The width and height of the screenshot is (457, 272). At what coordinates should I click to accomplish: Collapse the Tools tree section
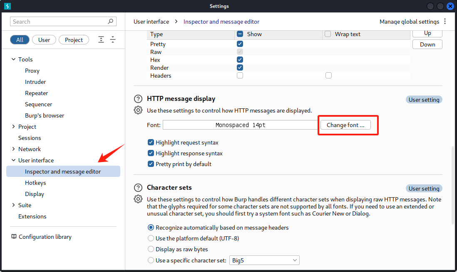(13, 59)
